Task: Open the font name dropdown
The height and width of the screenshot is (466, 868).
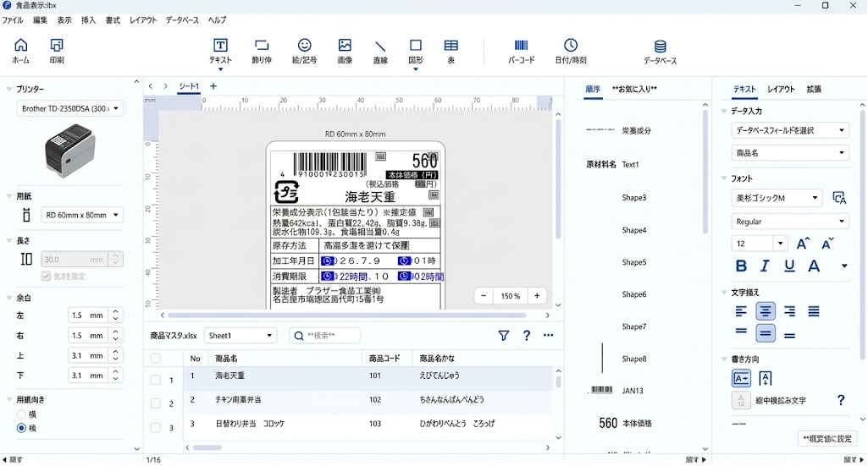Action: [x=777, y=198]
